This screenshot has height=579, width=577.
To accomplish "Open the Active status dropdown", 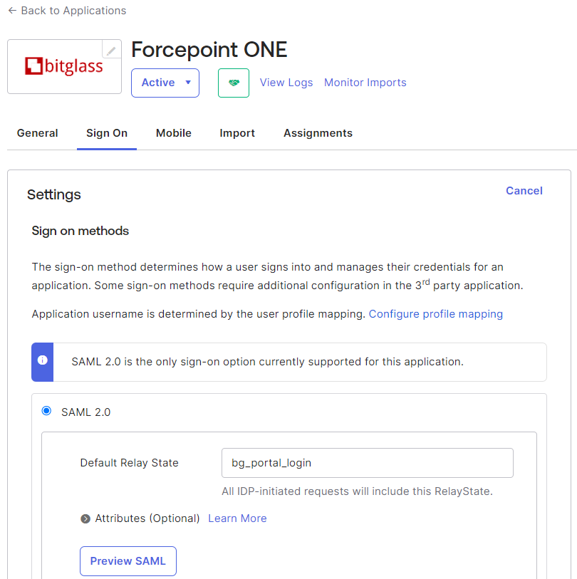I will [x=165, y=83].
